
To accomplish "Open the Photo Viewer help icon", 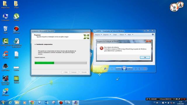I will coord(153,34).
